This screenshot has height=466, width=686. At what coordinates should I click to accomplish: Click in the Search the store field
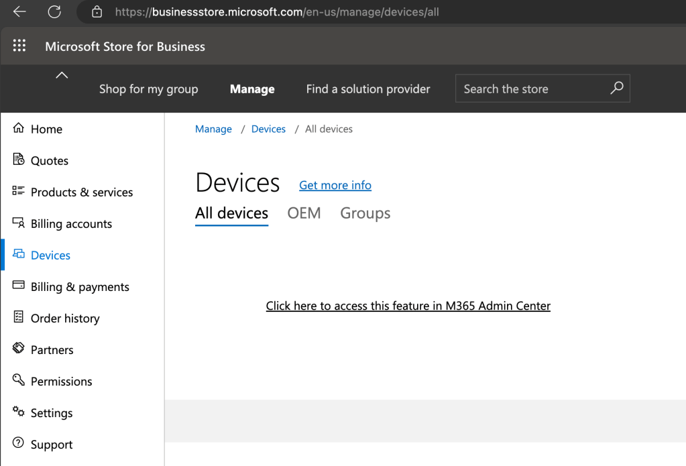point(530,89)
